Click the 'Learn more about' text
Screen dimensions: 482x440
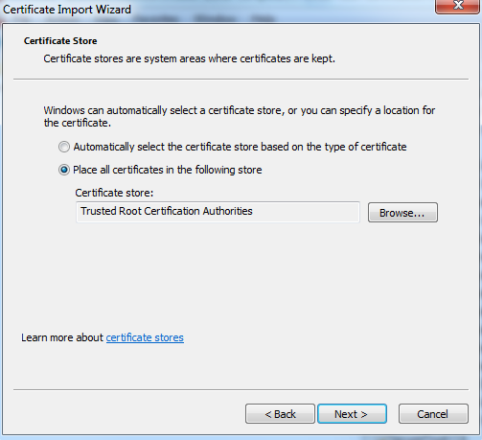tap(62, 337)
